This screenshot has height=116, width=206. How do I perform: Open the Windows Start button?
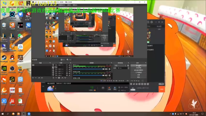pyautogui.click(x=2, y=114)
